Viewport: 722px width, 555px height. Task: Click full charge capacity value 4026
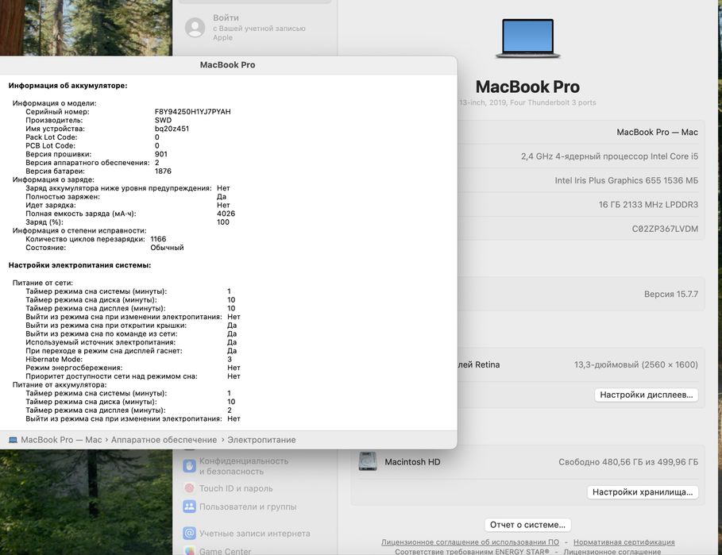click(x=226, y=214)
